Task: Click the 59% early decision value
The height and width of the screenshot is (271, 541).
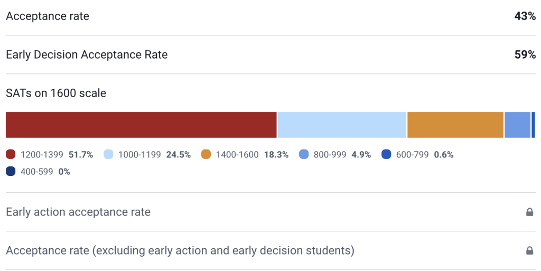Action: click(525, 54)
